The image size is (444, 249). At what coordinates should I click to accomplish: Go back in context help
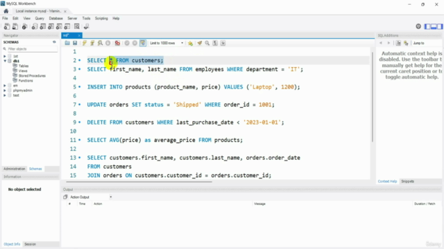tap(381, 43)
